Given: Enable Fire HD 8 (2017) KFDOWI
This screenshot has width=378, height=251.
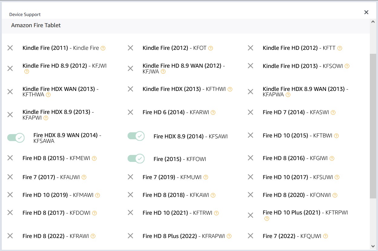Looking at the screenshot, I should pyautogui.click(x=10, y=212).
